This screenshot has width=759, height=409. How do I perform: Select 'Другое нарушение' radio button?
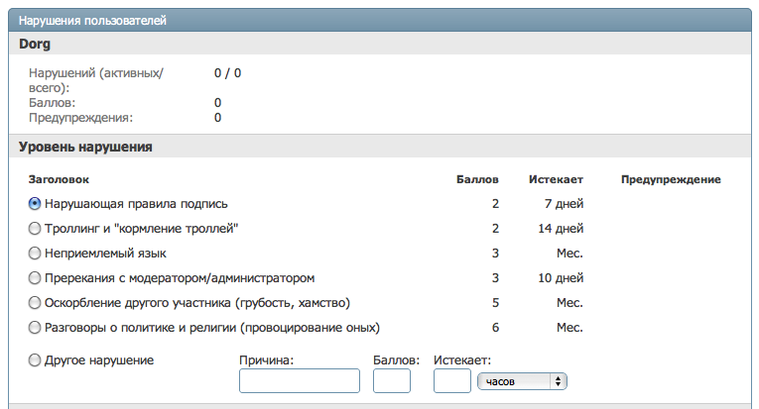pos(35,360)
